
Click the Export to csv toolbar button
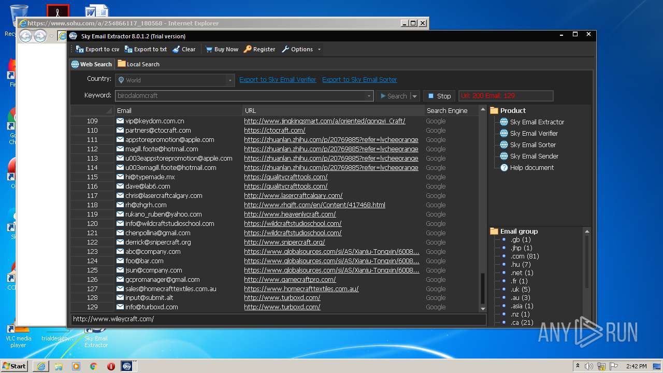[x=97, y=49]
